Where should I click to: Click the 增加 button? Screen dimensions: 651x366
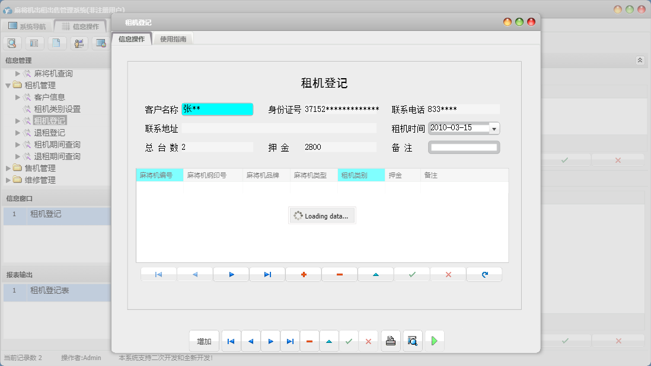tap(203, 341)
